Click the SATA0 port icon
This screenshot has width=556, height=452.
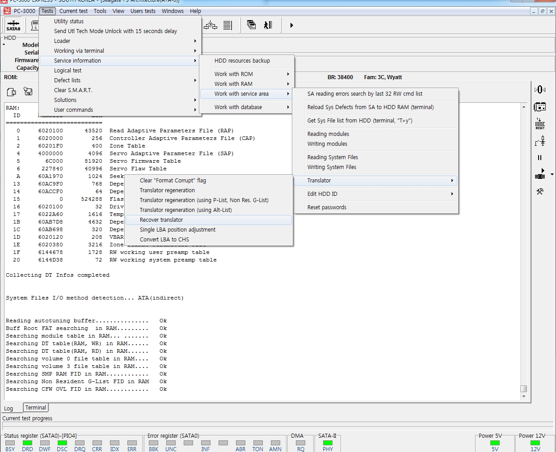coord(13,25)
